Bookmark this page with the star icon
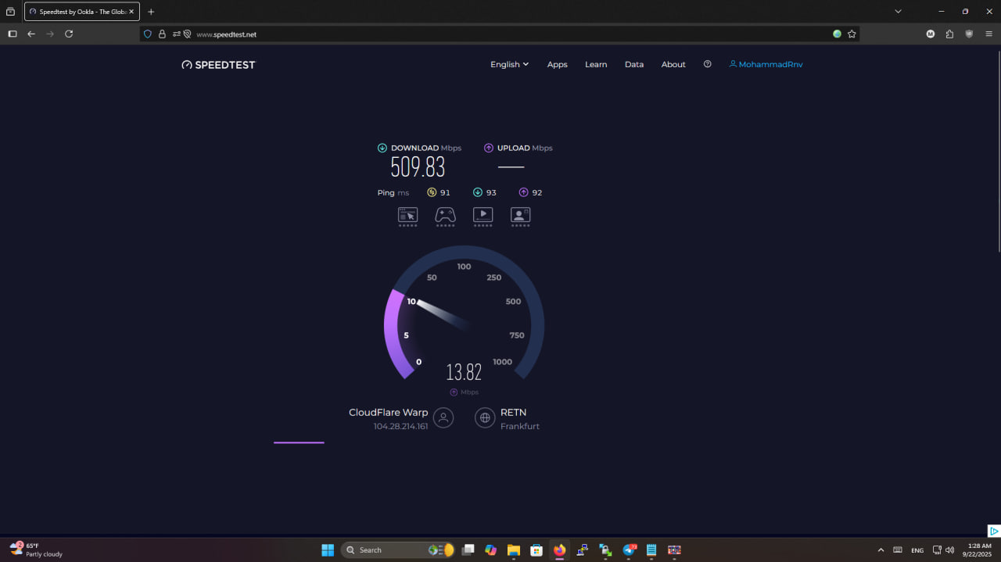 pyautogui.click(x=852, y=34)
